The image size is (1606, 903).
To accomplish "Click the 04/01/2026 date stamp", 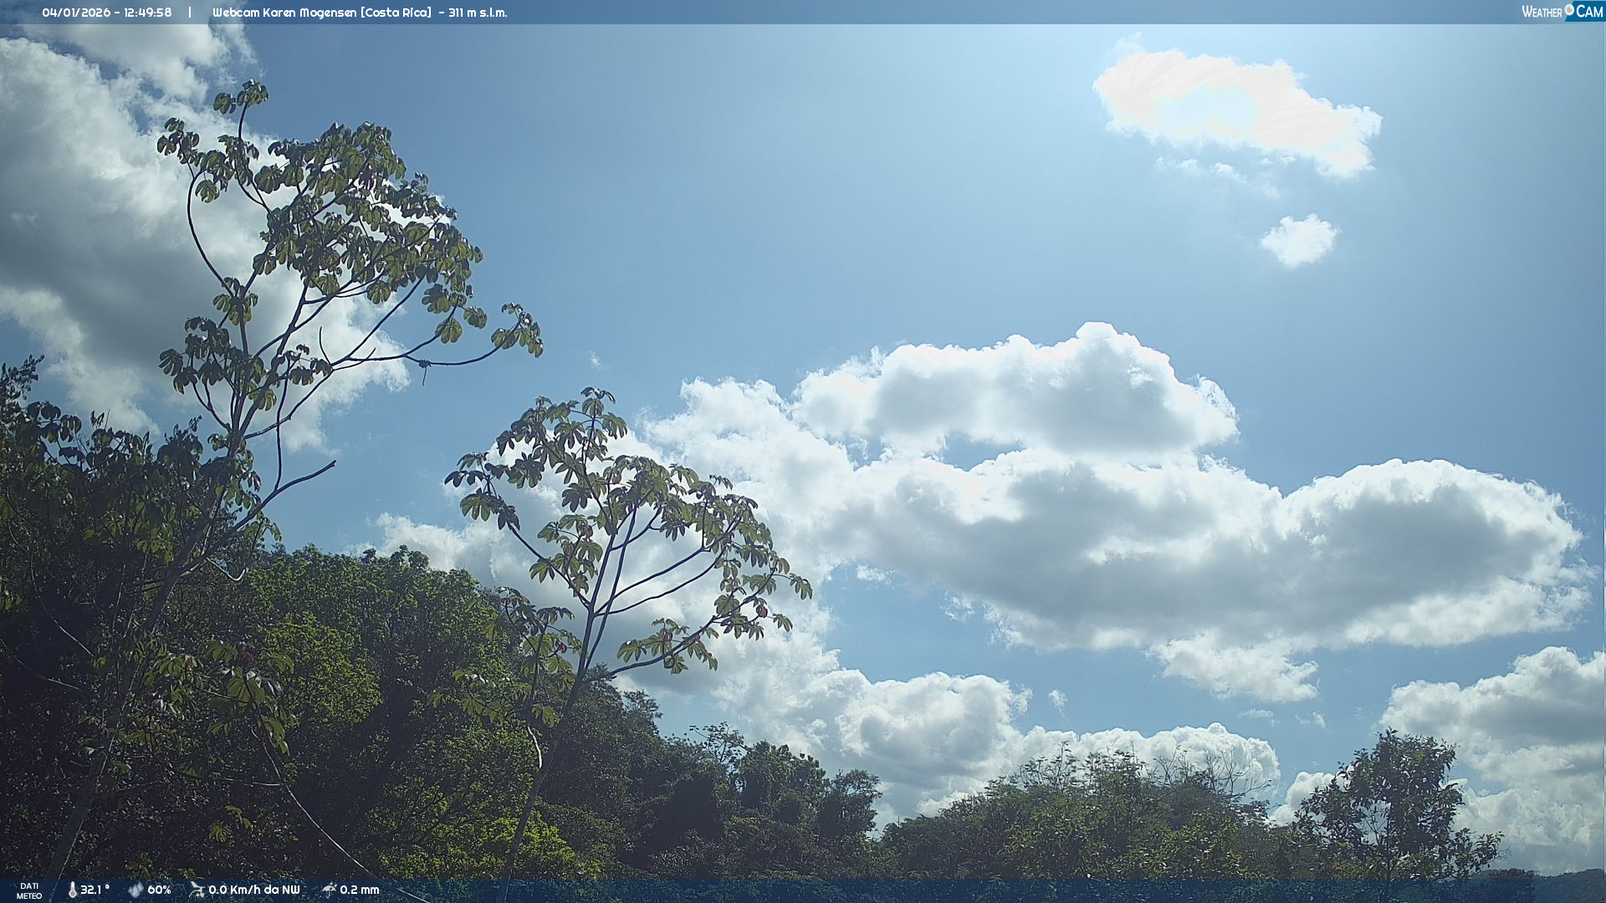I will (76, 13).
